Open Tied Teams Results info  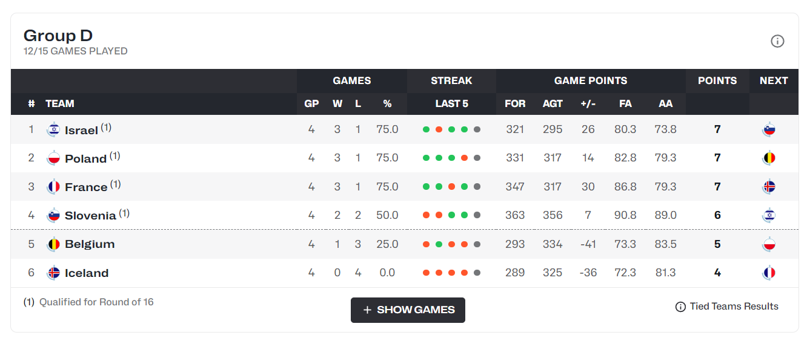[727, 307]
